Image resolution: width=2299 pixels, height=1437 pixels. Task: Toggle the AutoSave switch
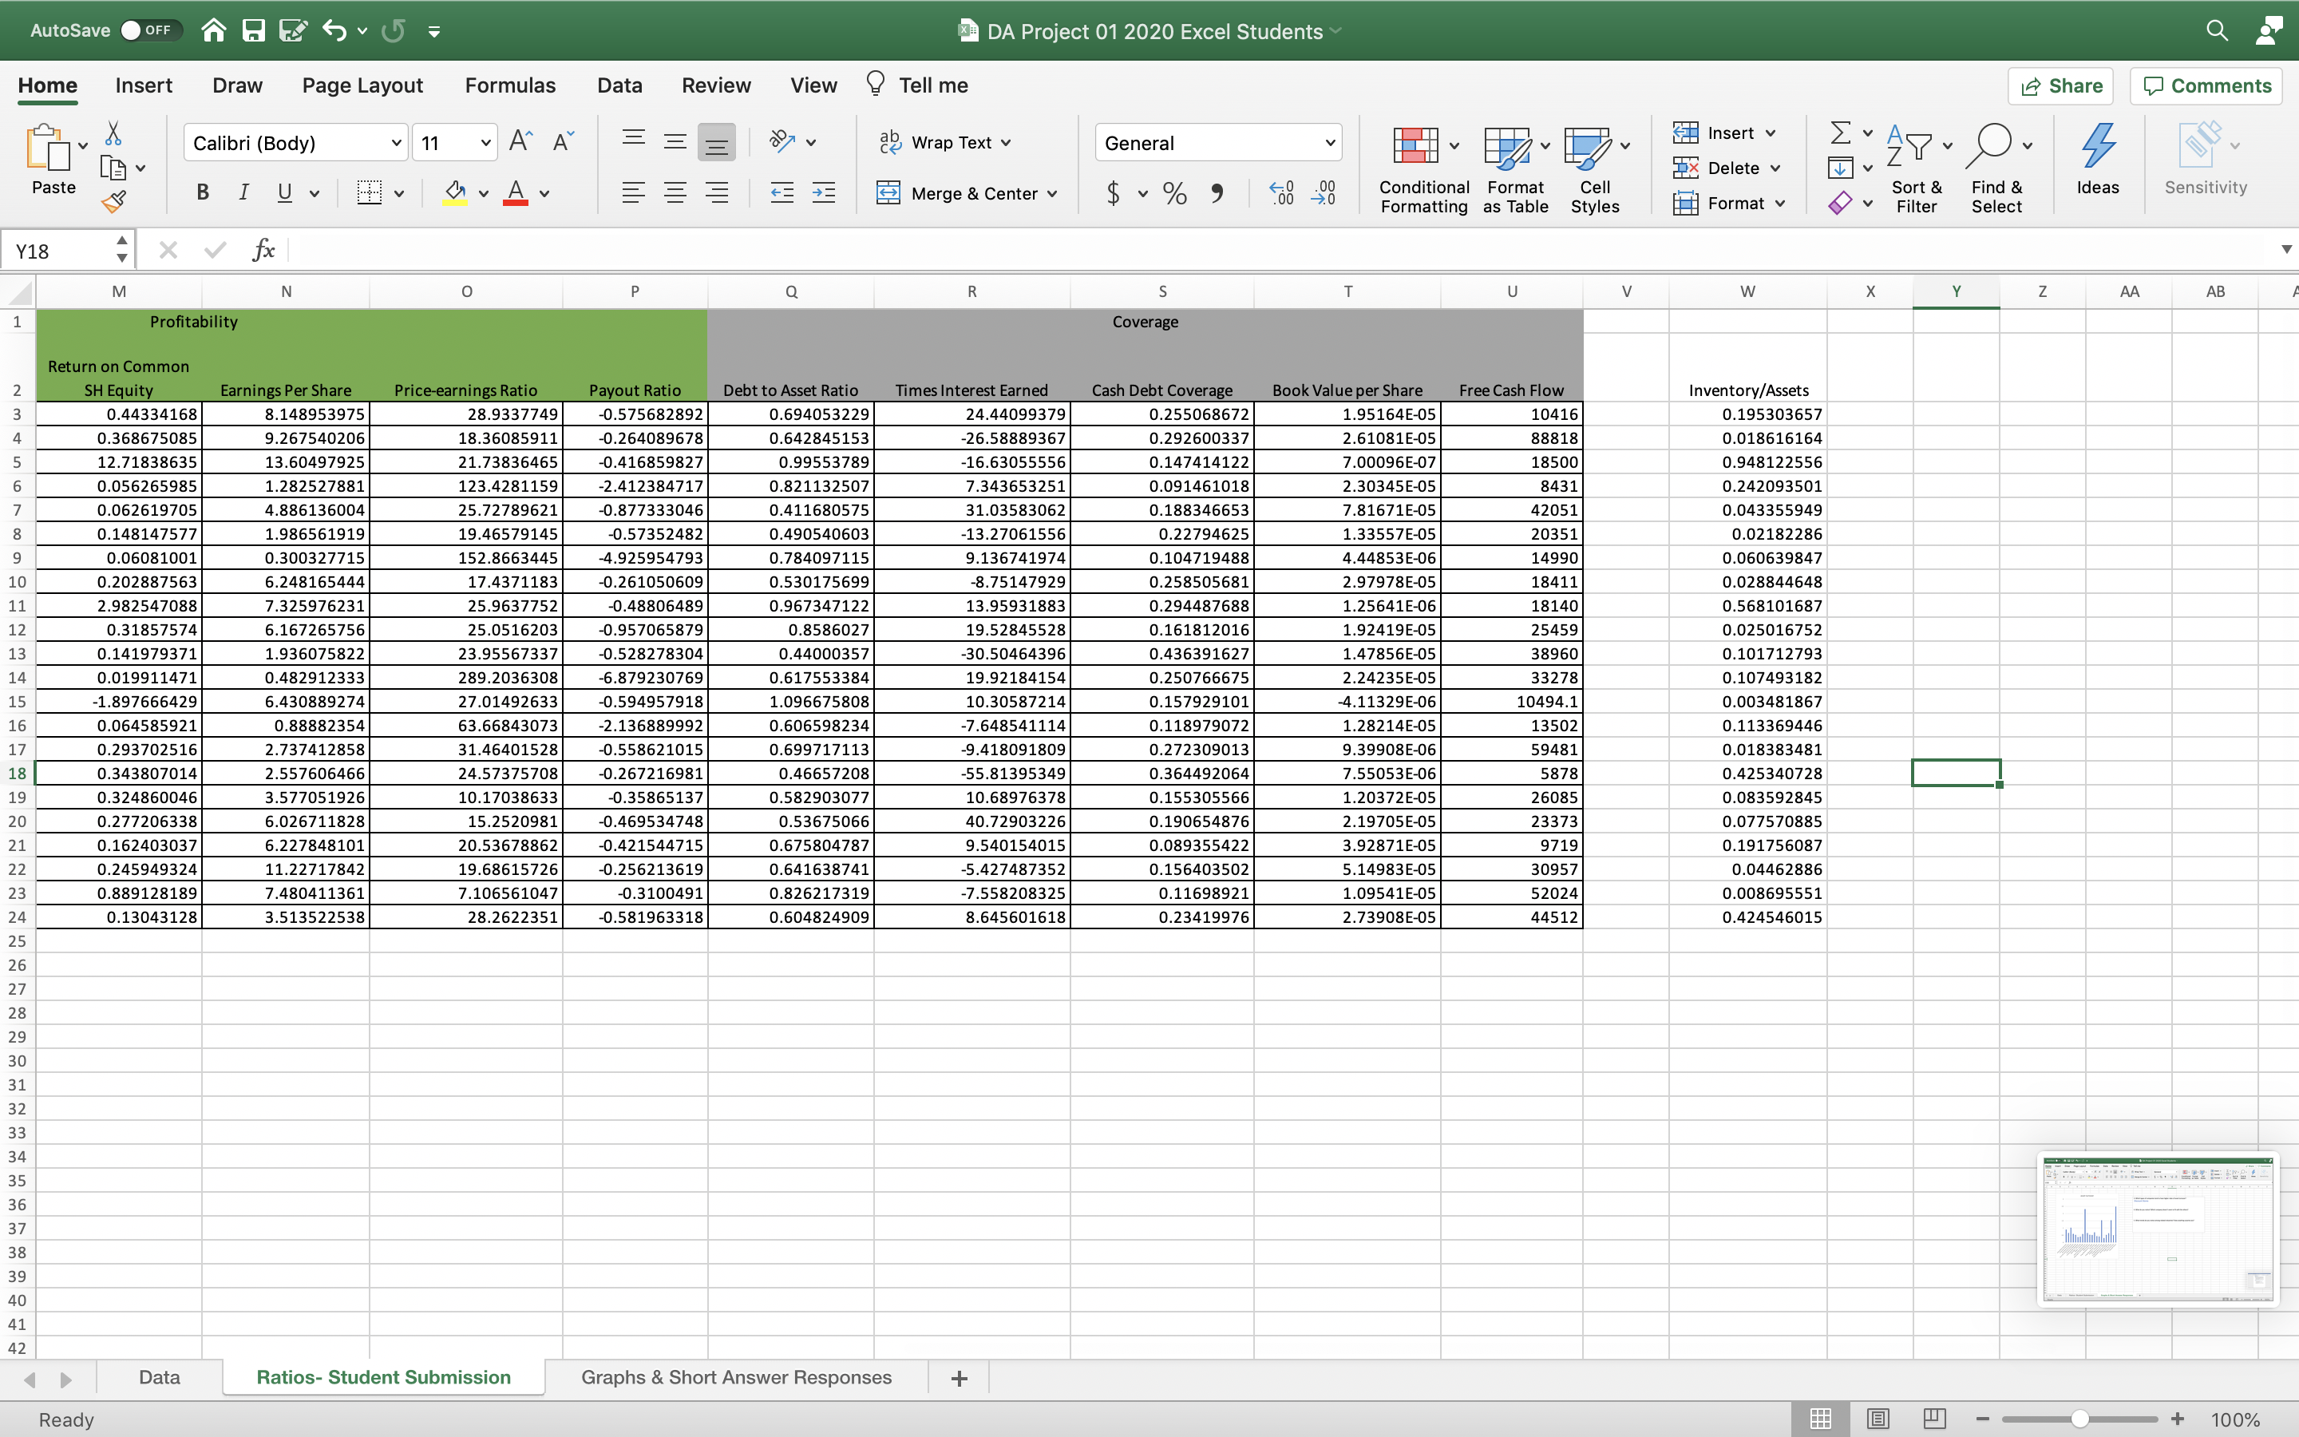pos(147,30)
